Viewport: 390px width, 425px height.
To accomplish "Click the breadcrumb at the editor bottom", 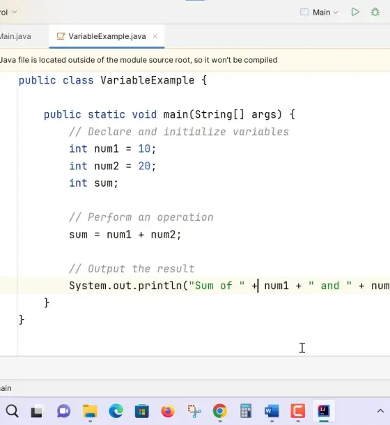I will 6,388.
